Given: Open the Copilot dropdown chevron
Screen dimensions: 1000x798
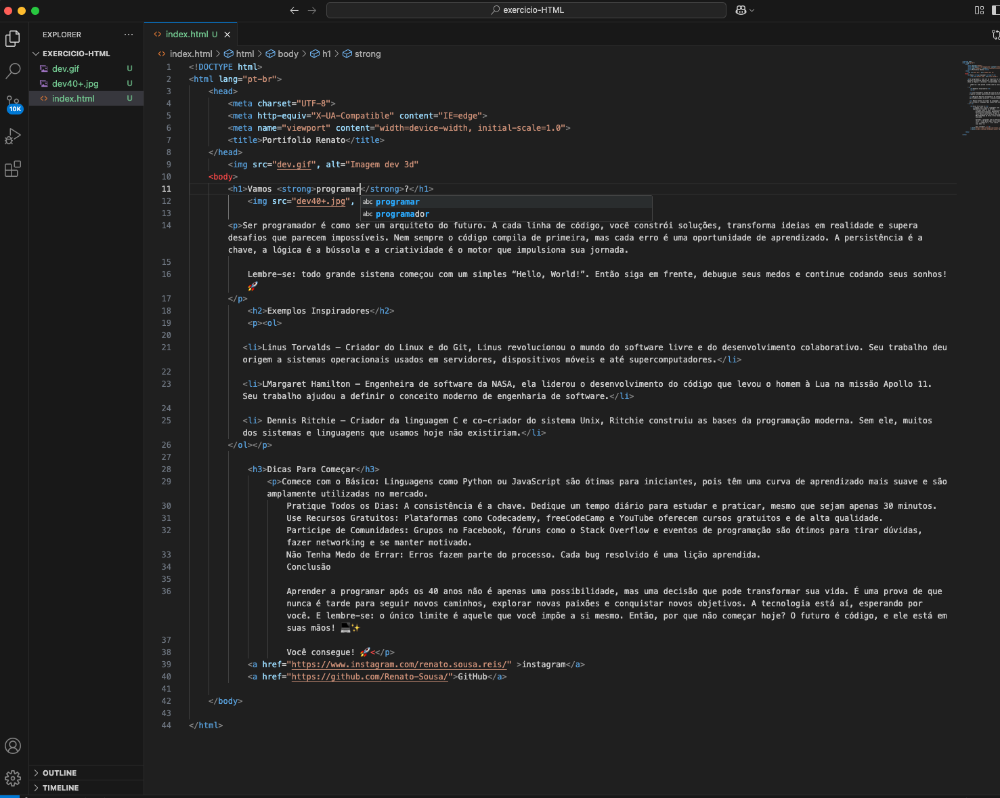Looking at the screenshot, I should click(752, 10).
